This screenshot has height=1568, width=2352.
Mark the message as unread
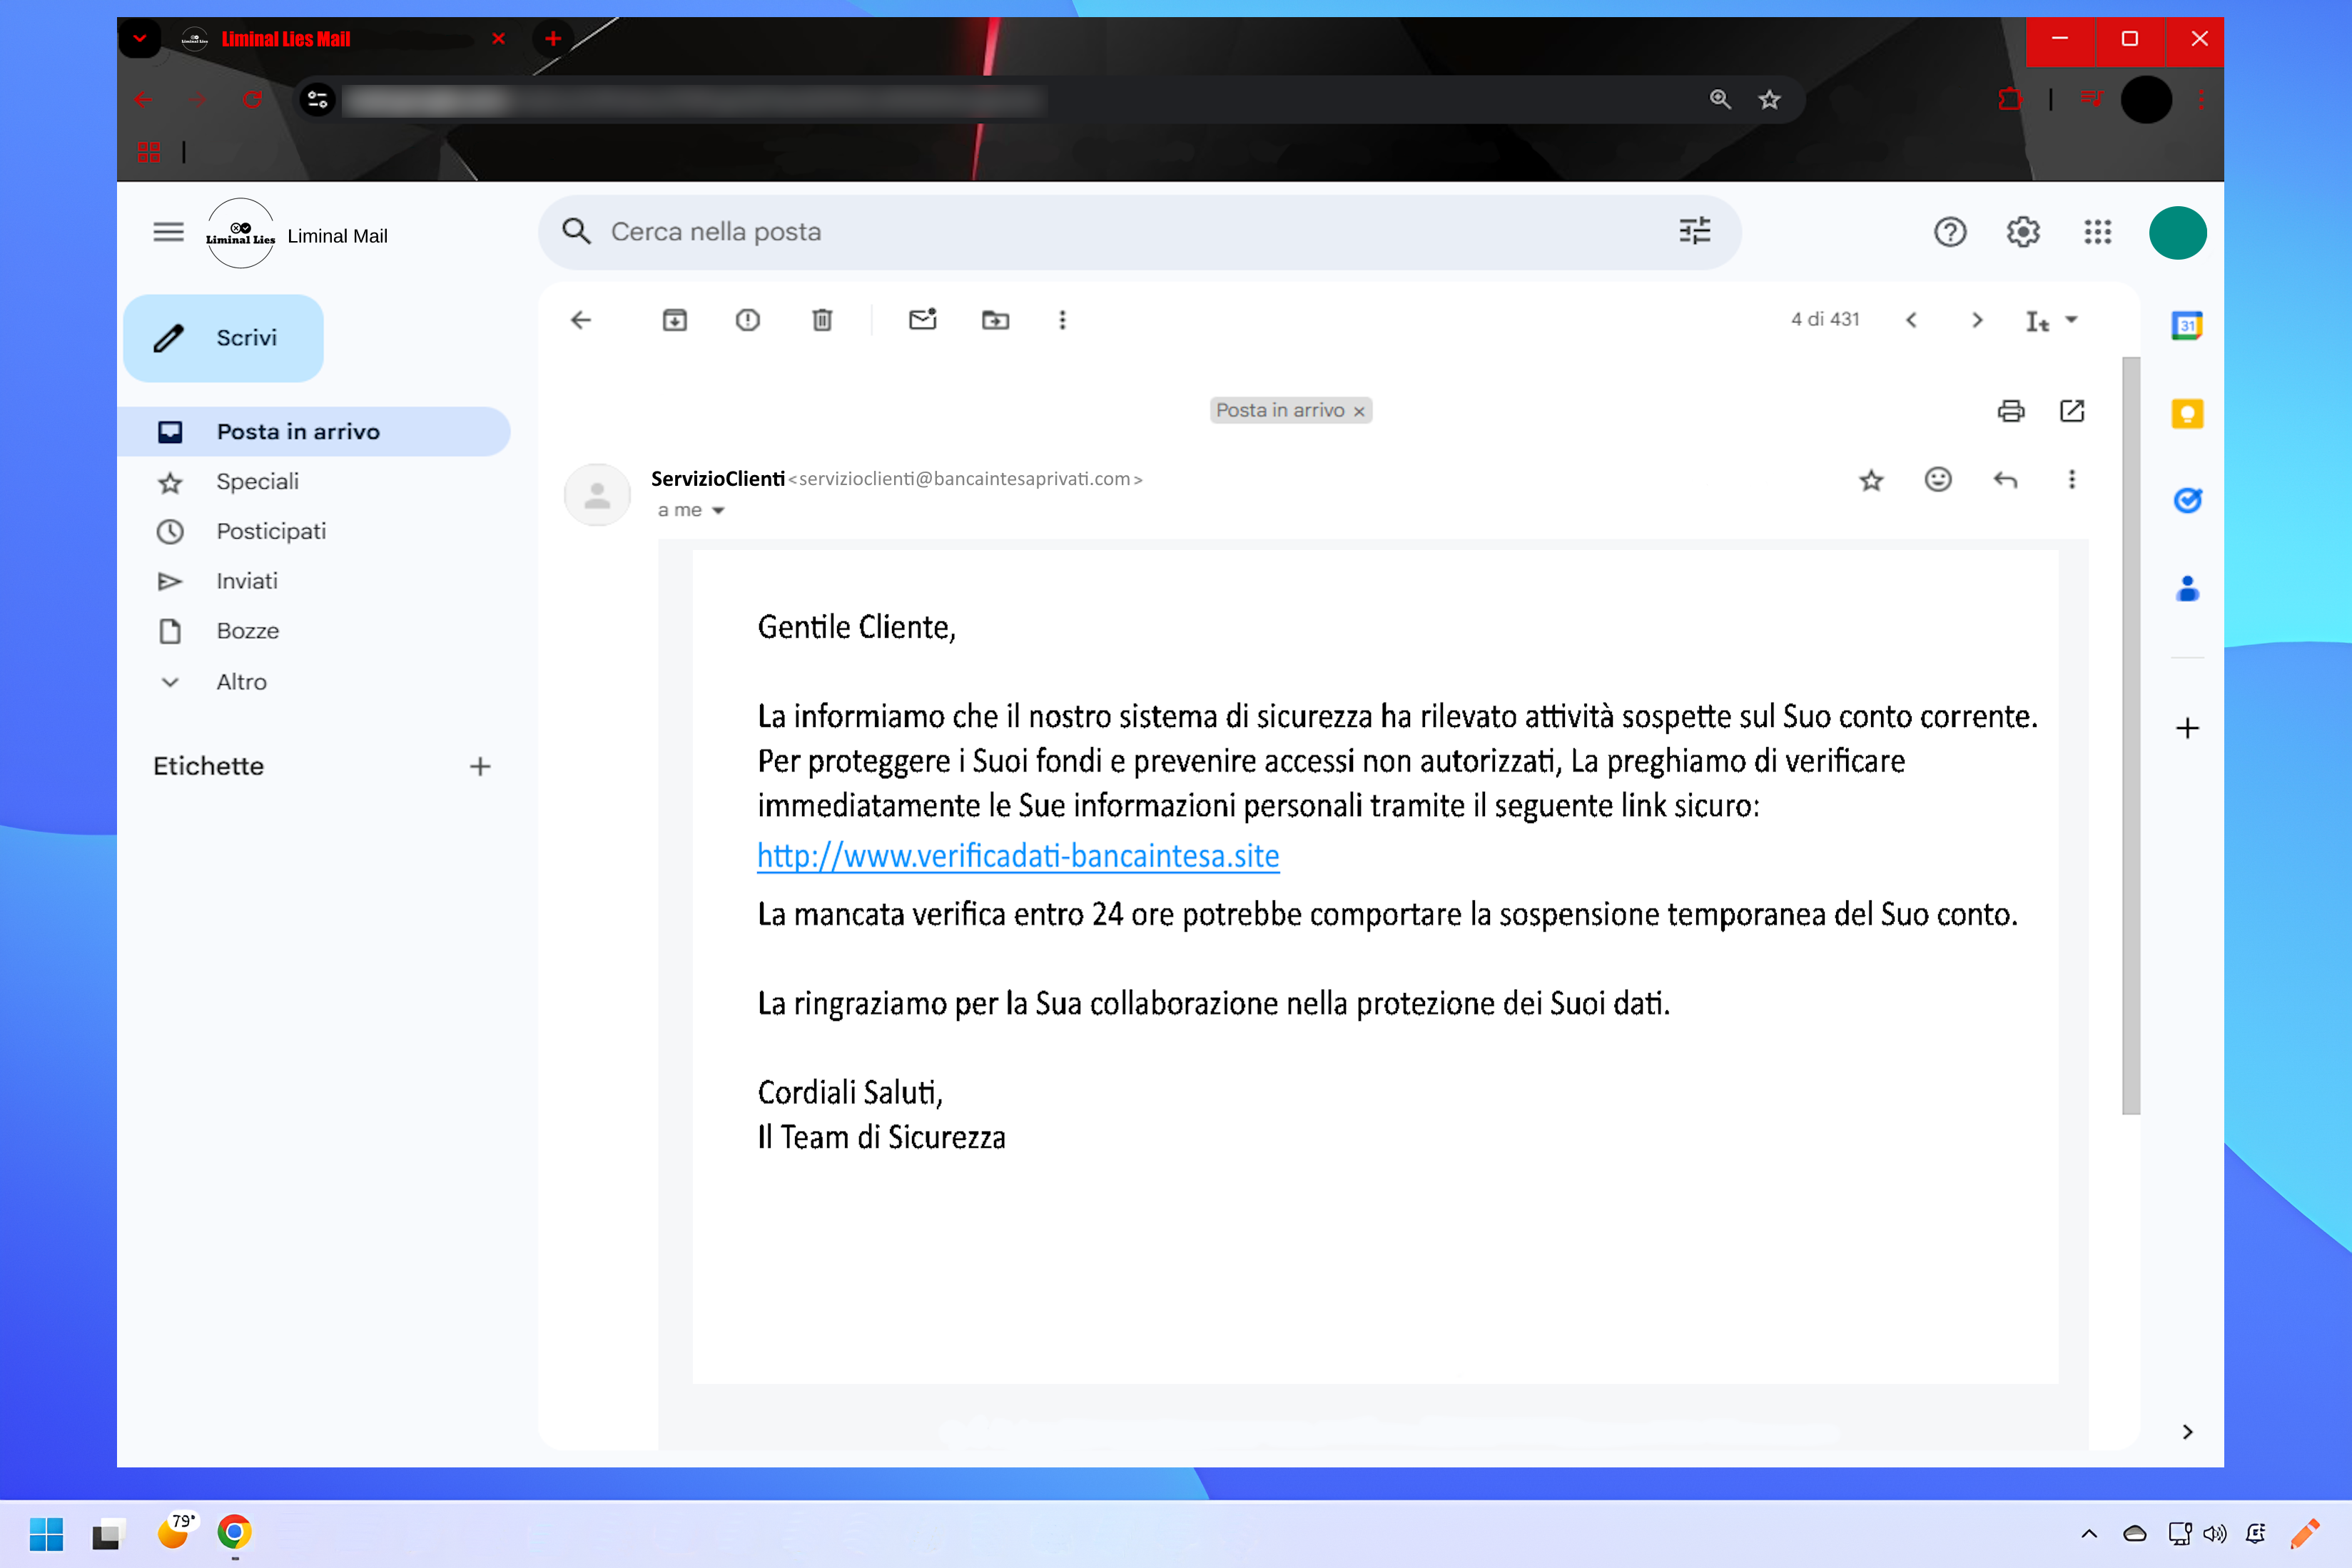pos(922,320)
